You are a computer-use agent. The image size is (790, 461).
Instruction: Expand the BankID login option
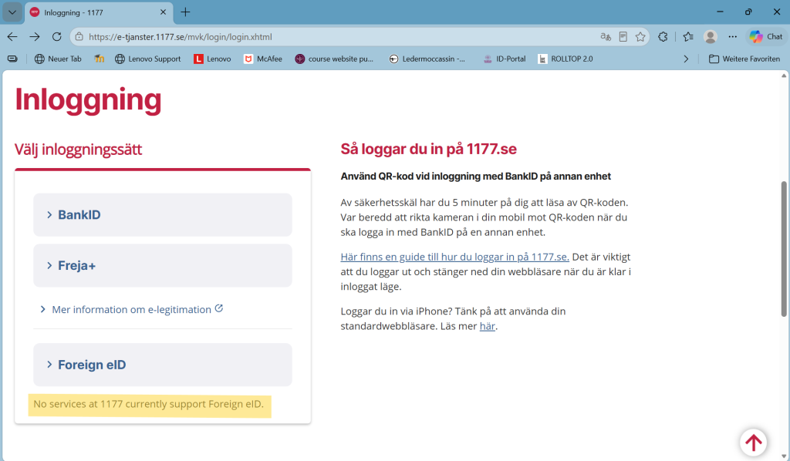click(x=163, y=215)
